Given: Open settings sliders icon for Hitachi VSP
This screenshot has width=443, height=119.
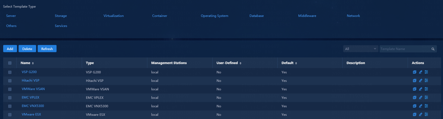Looking at the screenshot, I should coord(426,81).
